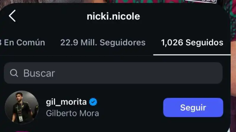Go back using the left arrow

click(12, 16)
